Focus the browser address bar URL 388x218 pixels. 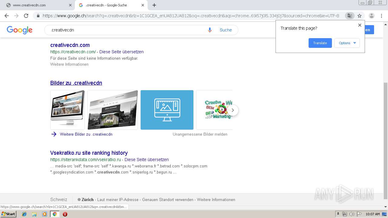click(191, 16)
